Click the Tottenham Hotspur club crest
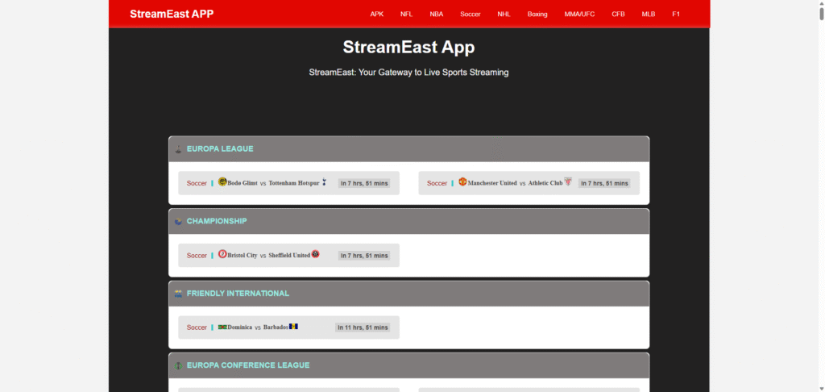The height and width of the screenshot is (392, 825). [x=324, y=182]
